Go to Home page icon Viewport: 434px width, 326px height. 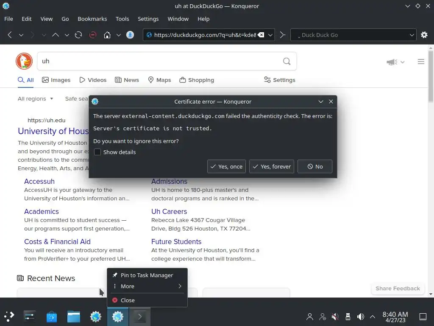[x=107, y=35]
